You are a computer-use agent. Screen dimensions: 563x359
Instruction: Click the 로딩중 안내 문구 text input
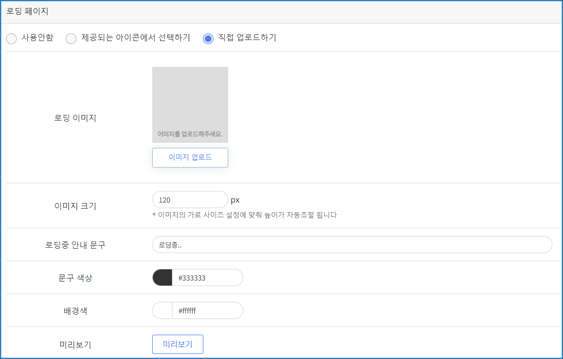(x=352, y=245)
